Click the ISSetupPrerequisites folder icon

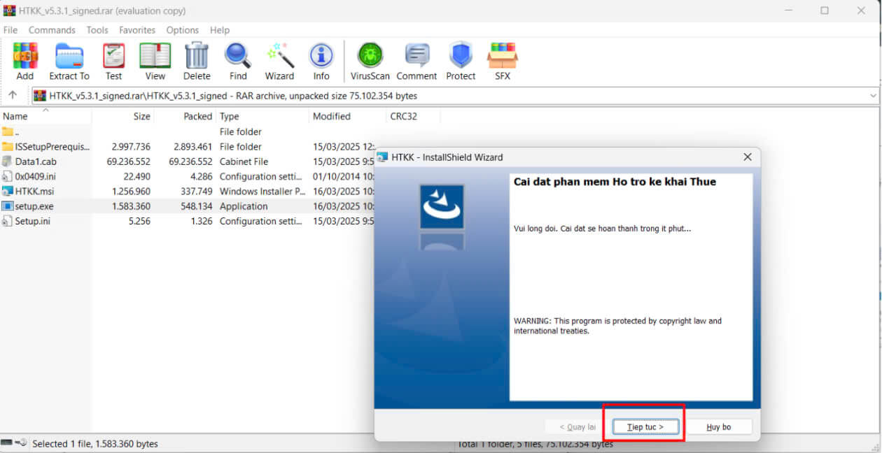[8, 147]
